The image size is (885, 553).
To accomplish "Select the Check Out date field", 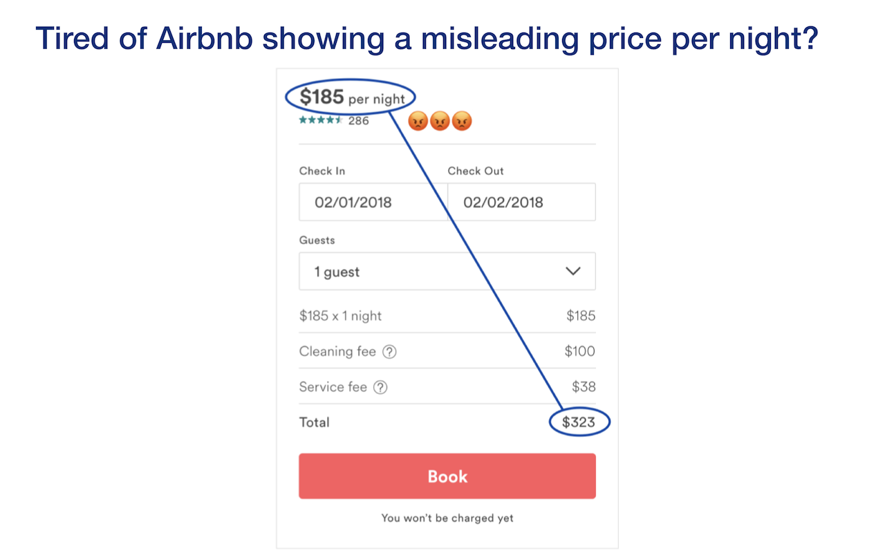I will [522, 202].
